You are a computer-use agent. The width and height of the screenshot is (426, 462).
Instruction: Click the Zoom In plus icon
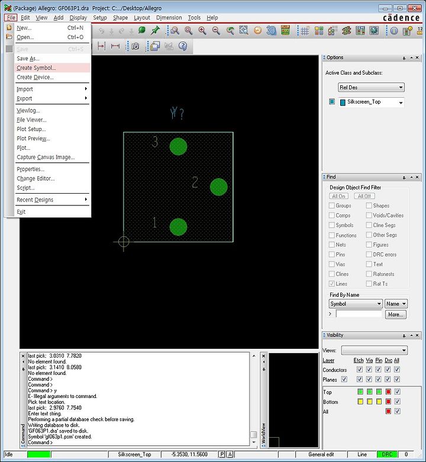click(x=202, y=30)
